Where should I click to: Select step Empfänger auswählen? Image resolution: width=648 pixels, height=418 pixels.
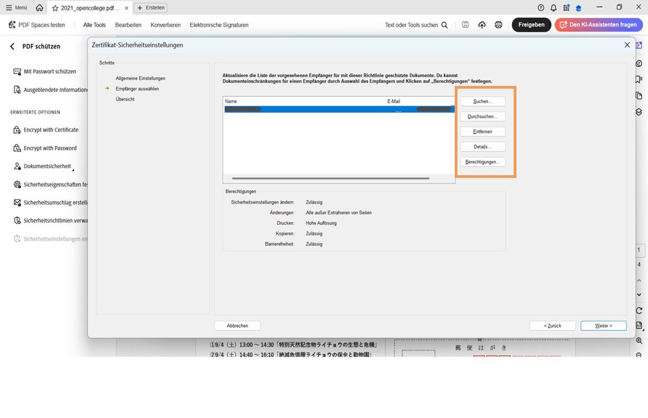(x=137, y=89)
